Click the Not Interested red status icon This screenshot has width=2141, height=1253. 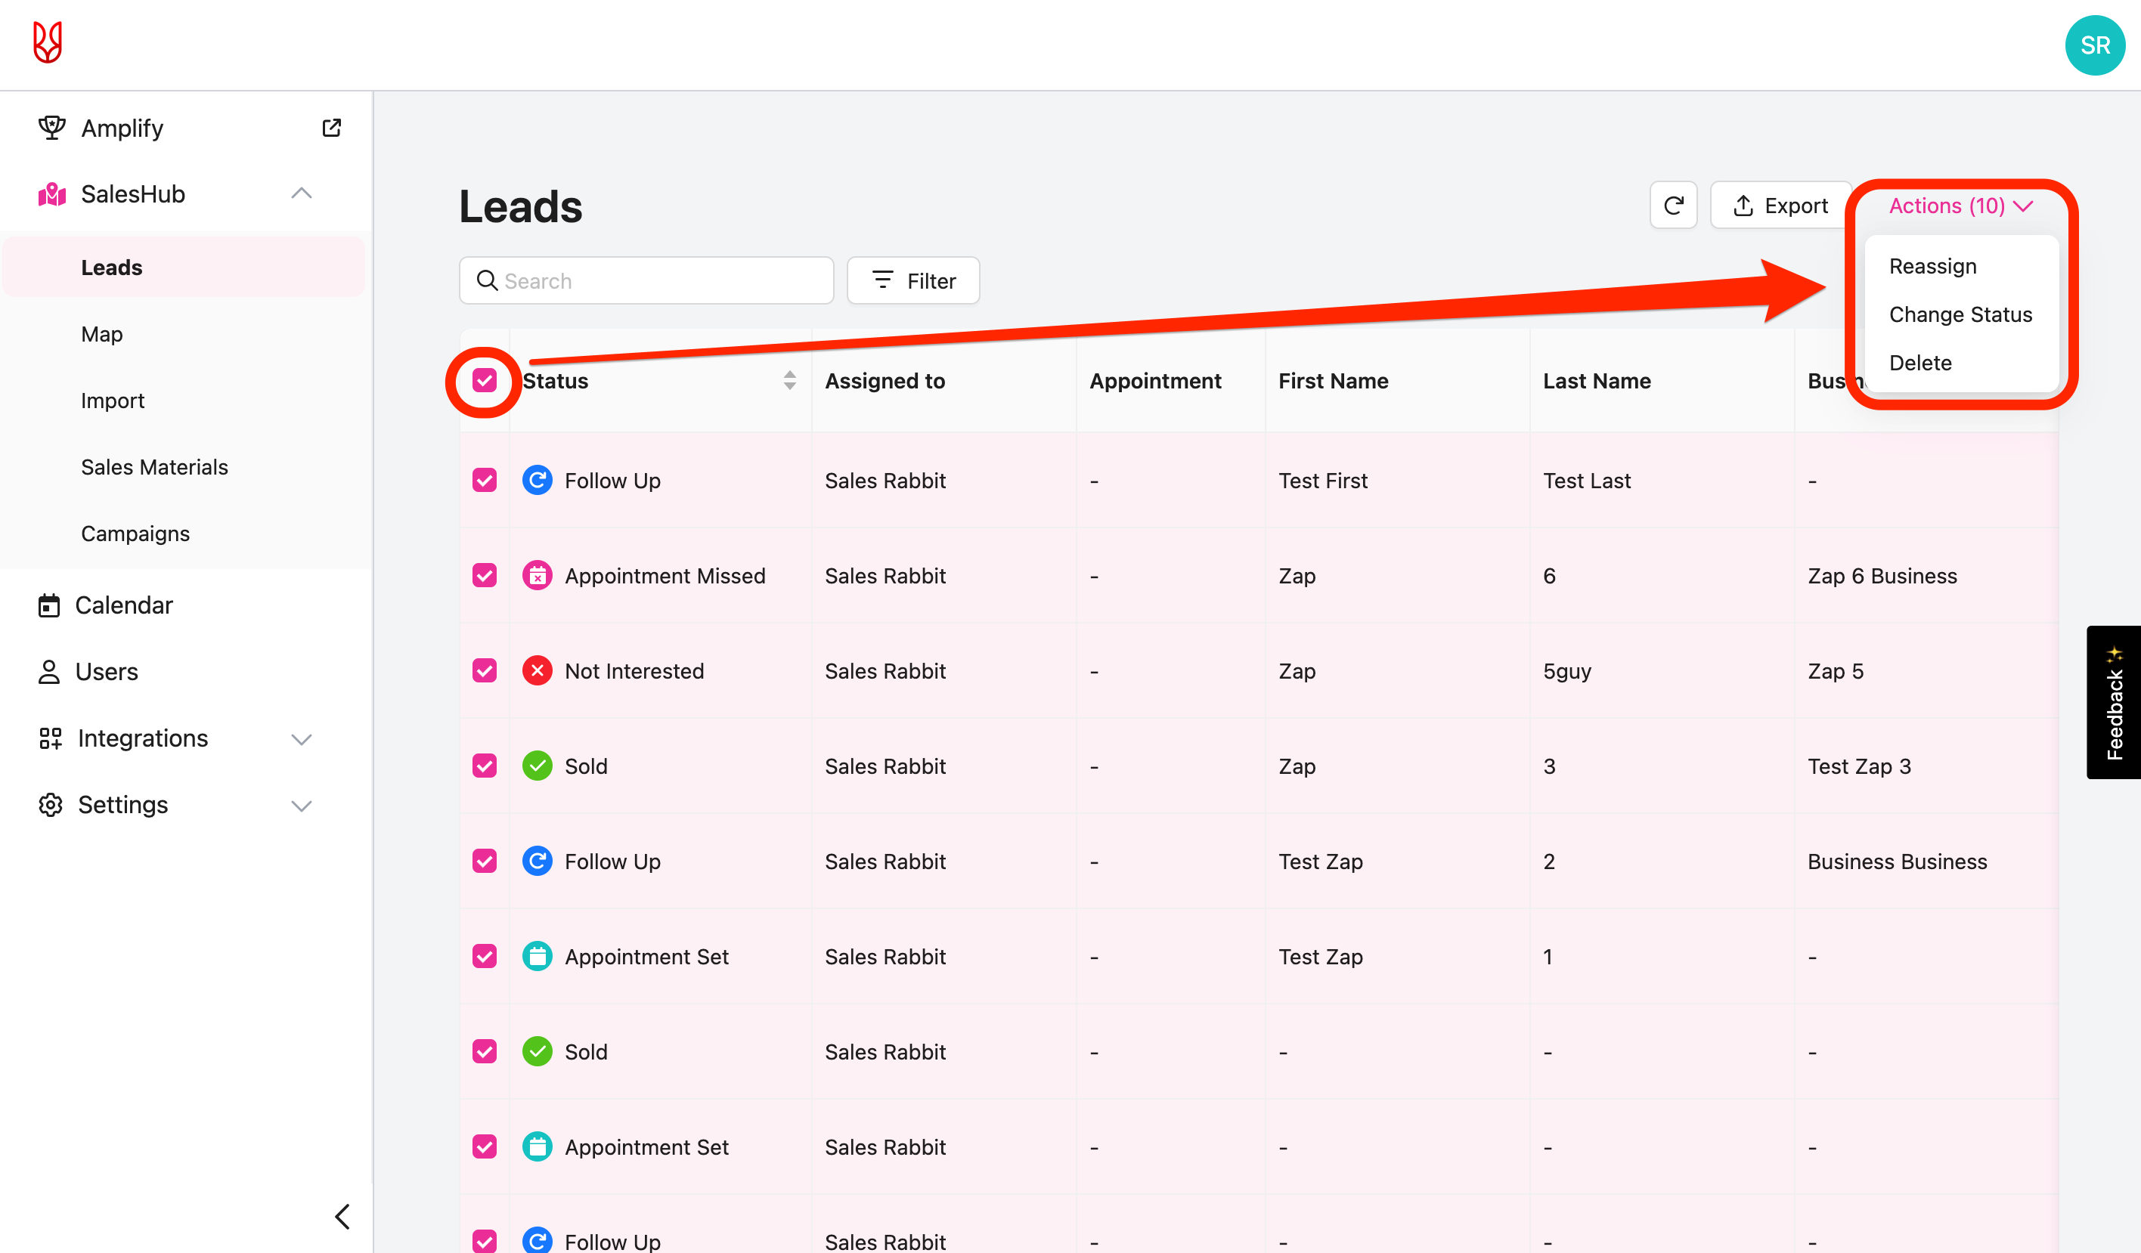pos(537,671)
